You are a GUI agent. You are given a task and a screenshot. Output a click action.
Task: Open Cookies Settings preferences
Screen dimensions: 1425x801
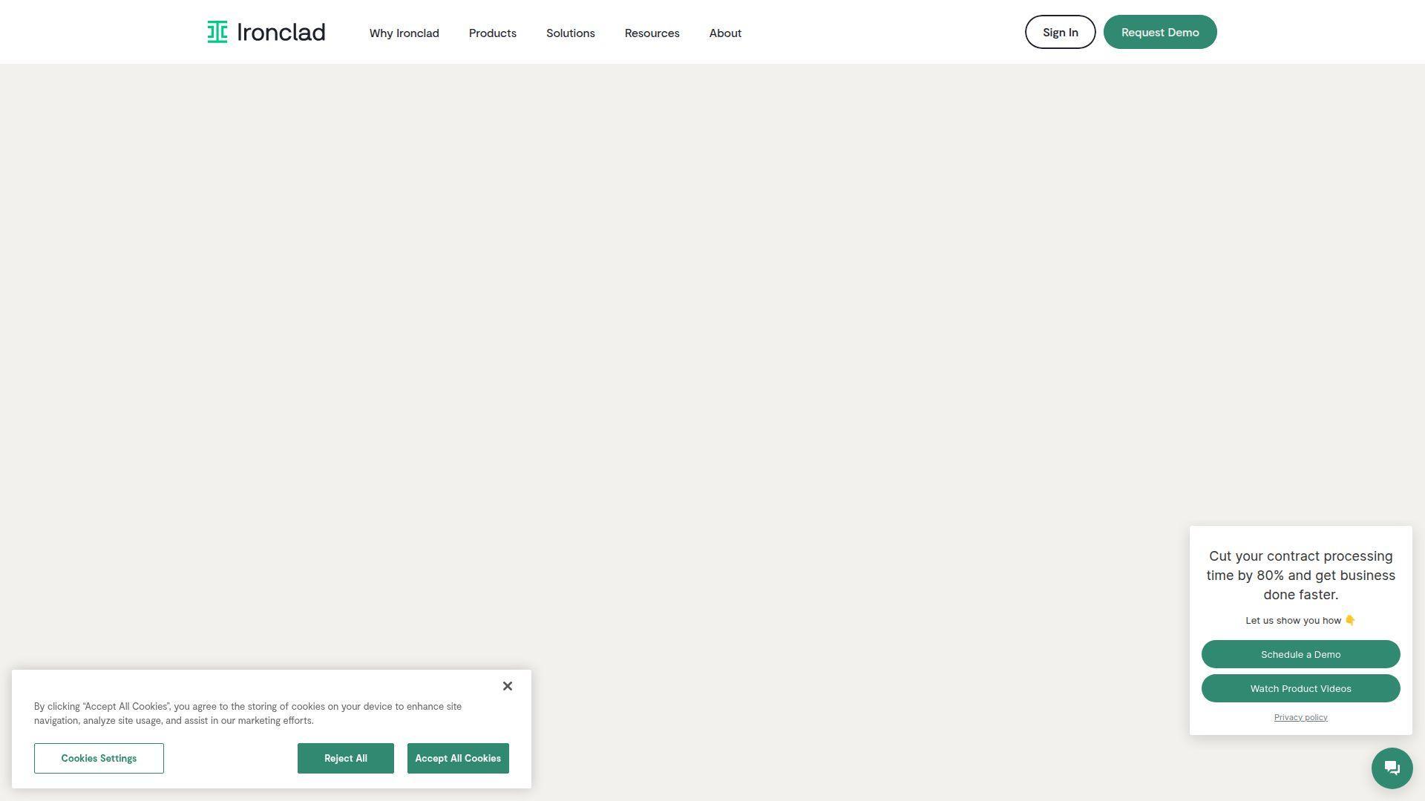(x=99, y=758)
